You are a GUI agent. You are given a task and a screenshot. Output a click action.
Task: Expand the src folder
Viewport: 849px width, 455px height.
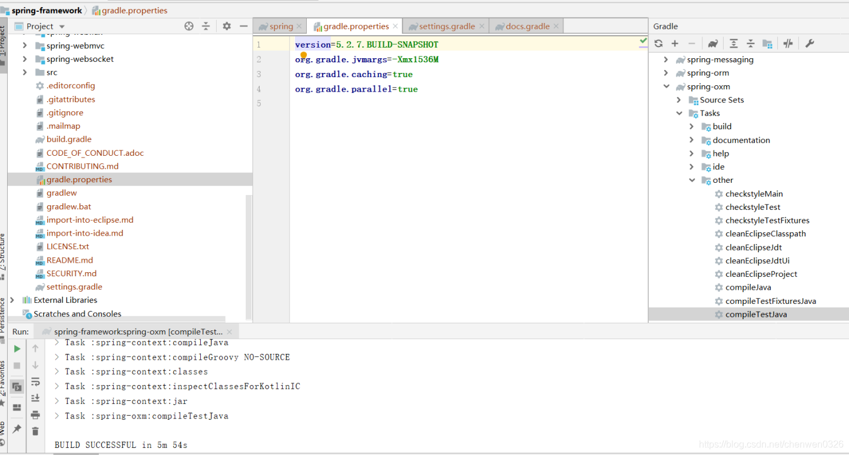[x=25, y=72]
